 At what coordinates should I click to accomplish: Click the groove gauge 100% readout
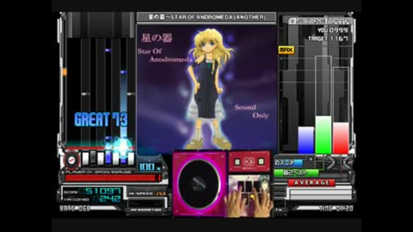[x=149, y=167]
